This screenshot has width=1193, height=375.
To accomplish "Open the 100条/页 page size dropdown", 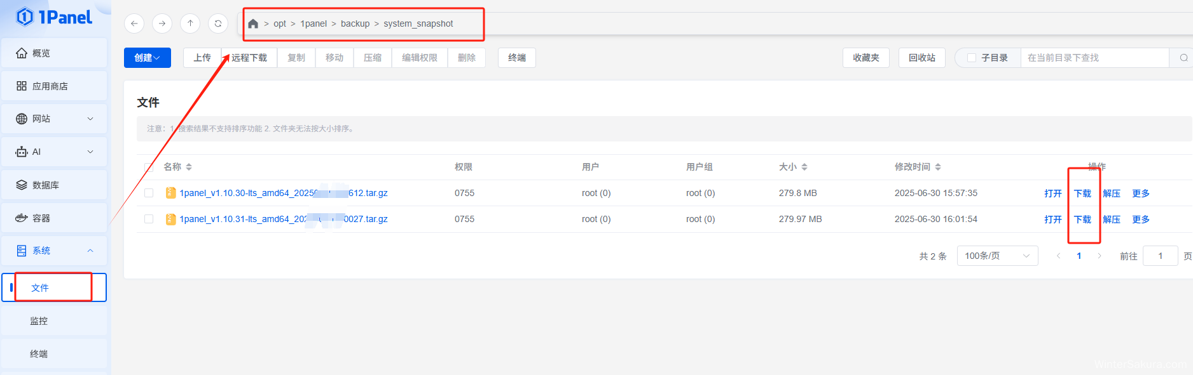I will pyautogui.click(x=997, y=256).
